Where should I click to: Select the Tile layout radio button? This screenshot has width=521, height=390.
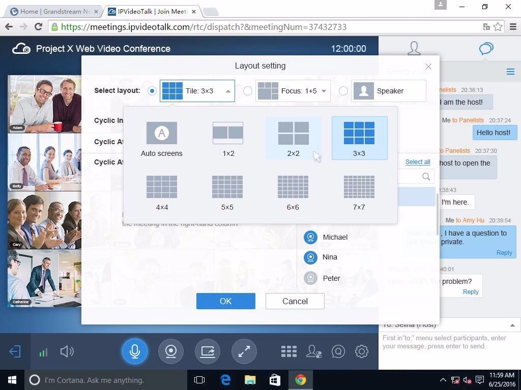pos(152,91)
